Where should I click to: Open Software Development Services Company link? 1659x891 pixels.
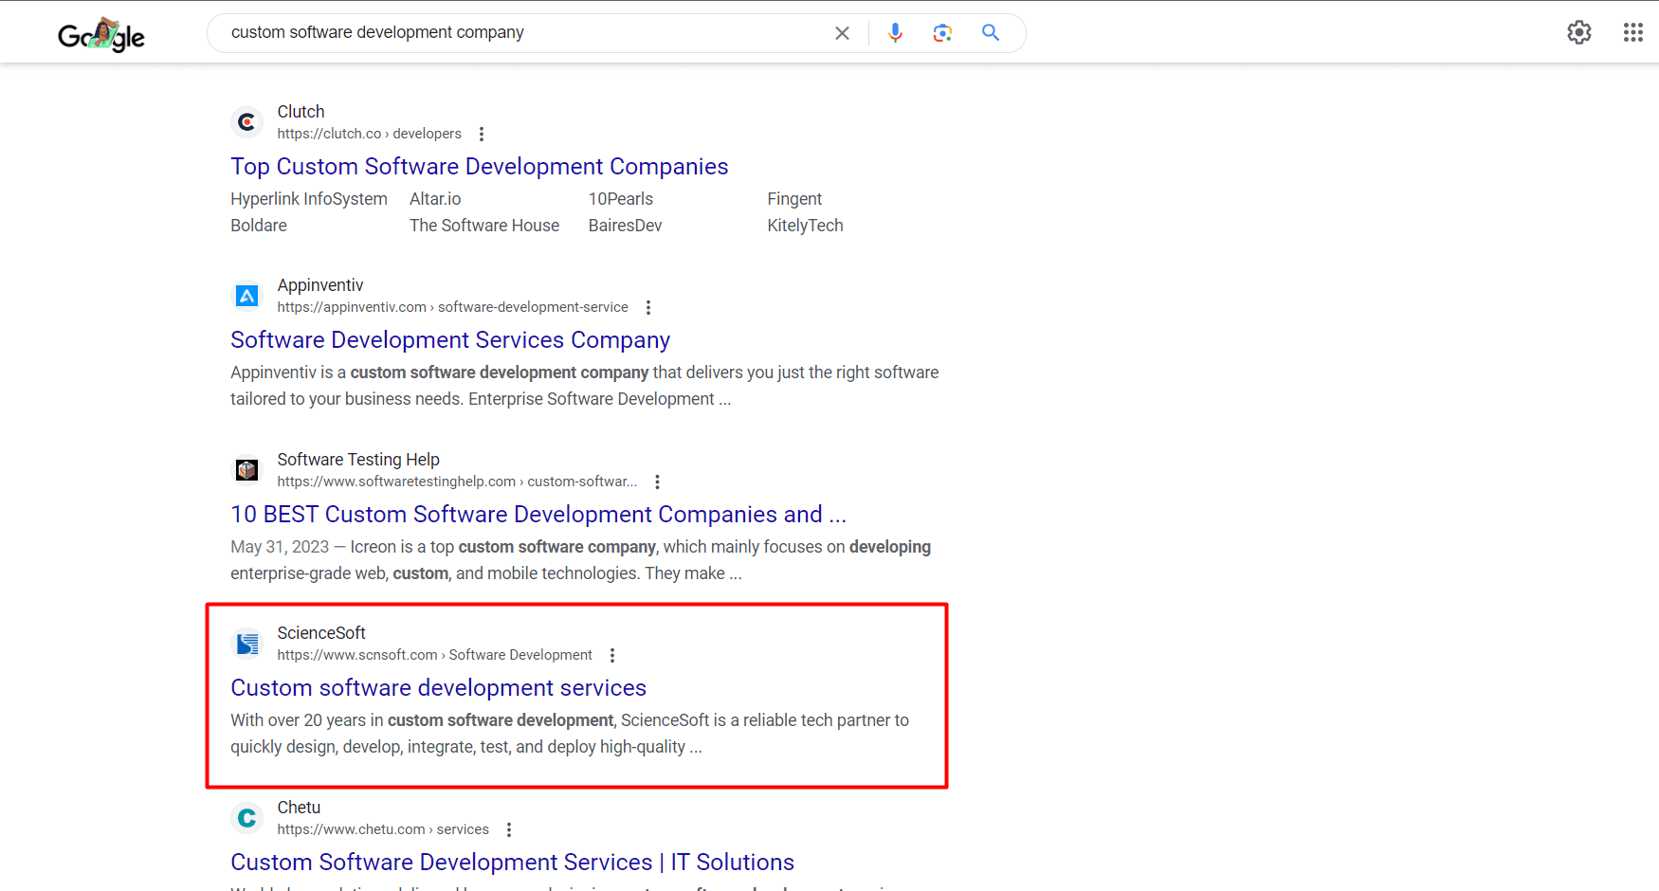point(450,340)
